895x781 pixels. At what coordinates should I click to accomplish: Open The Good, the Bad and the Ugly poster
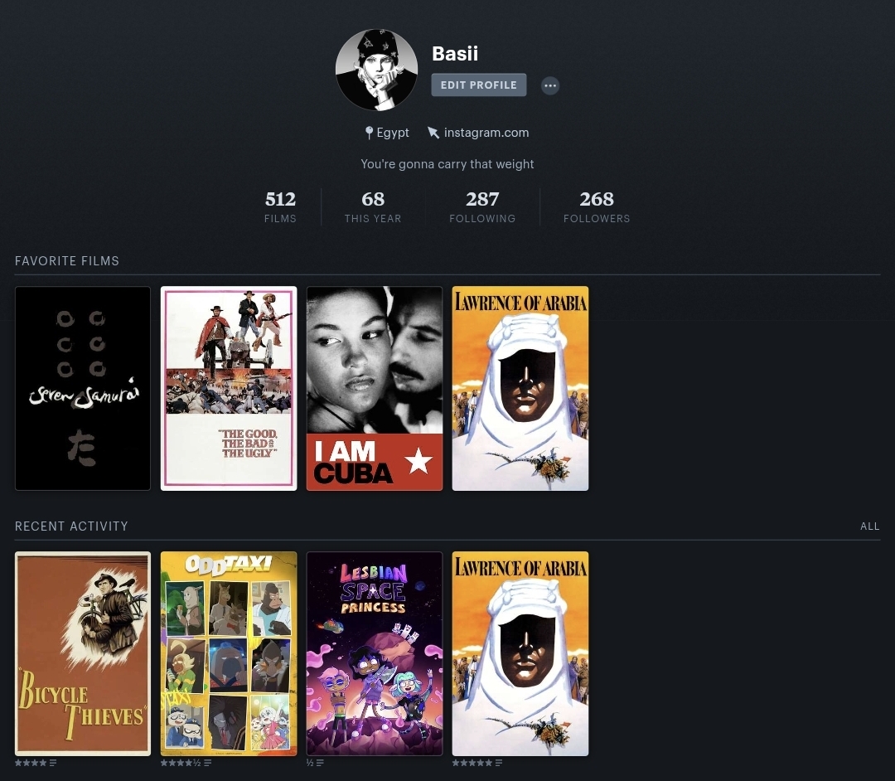point(229,388)
